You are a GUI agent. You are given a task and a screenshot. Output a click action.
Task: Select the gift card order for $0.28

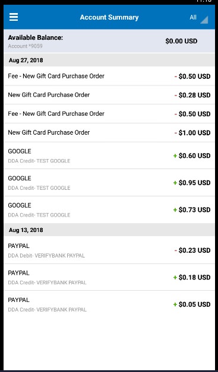(x=109, y=95)
